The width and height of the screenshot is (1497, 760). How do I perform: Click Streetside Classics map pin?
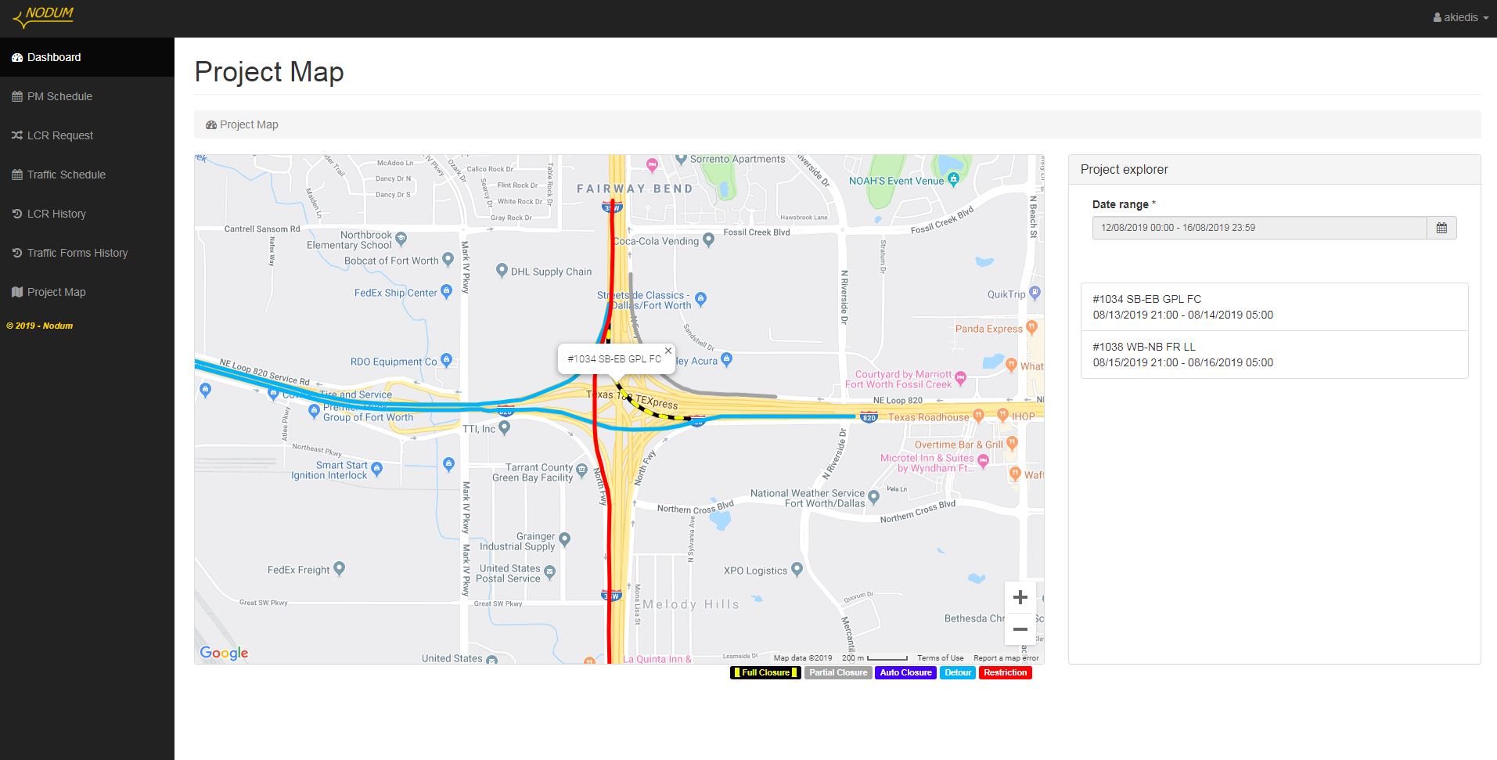click(x=700, y=298)
